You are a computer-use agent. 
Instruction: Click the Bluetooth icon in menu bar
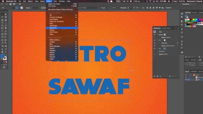click(x=147, y=1)
